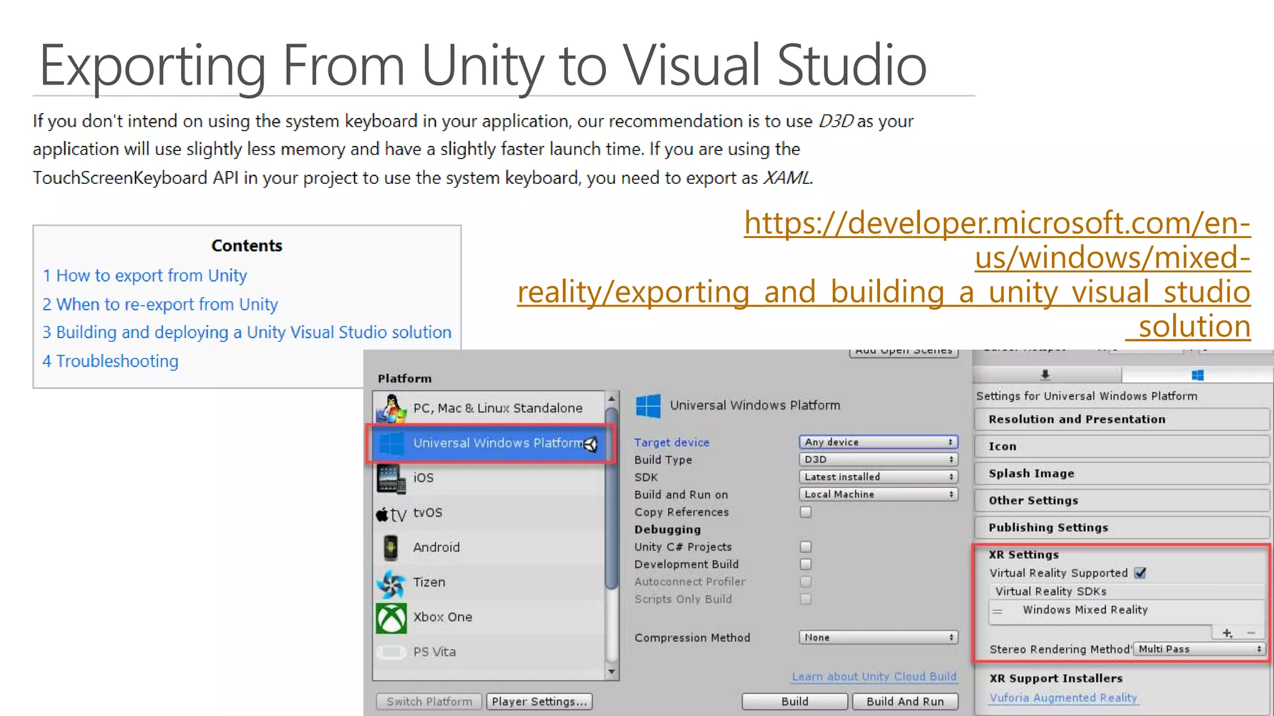Open the Target device dropdown

coord(878,442)
